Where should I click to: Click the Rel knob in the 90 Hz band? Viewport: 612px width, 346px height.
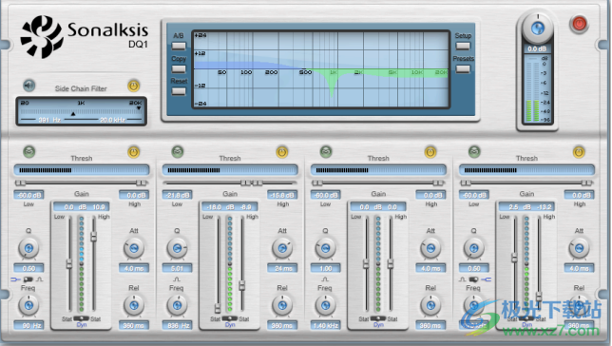(x=134, y=305)
